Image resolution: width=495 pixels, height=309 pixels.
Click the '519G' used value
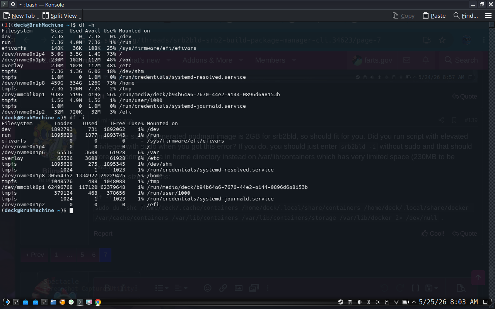[76, 95]
